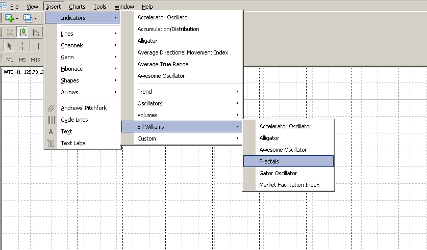This screenshot has width=427, height=250.
Task: Select the M1 timeframe button
Action: [10, 60]
